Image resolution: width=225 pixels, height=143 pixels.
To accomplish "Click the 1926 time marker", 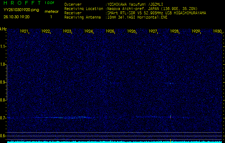I will click(132, 31).
